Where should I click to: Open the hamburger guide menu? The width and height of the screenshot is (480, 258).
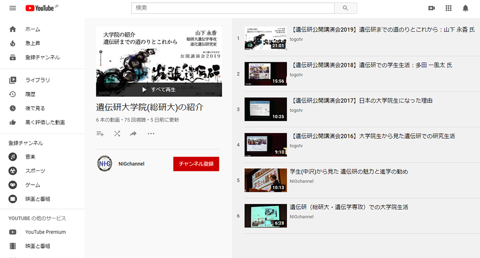[12, 8]
